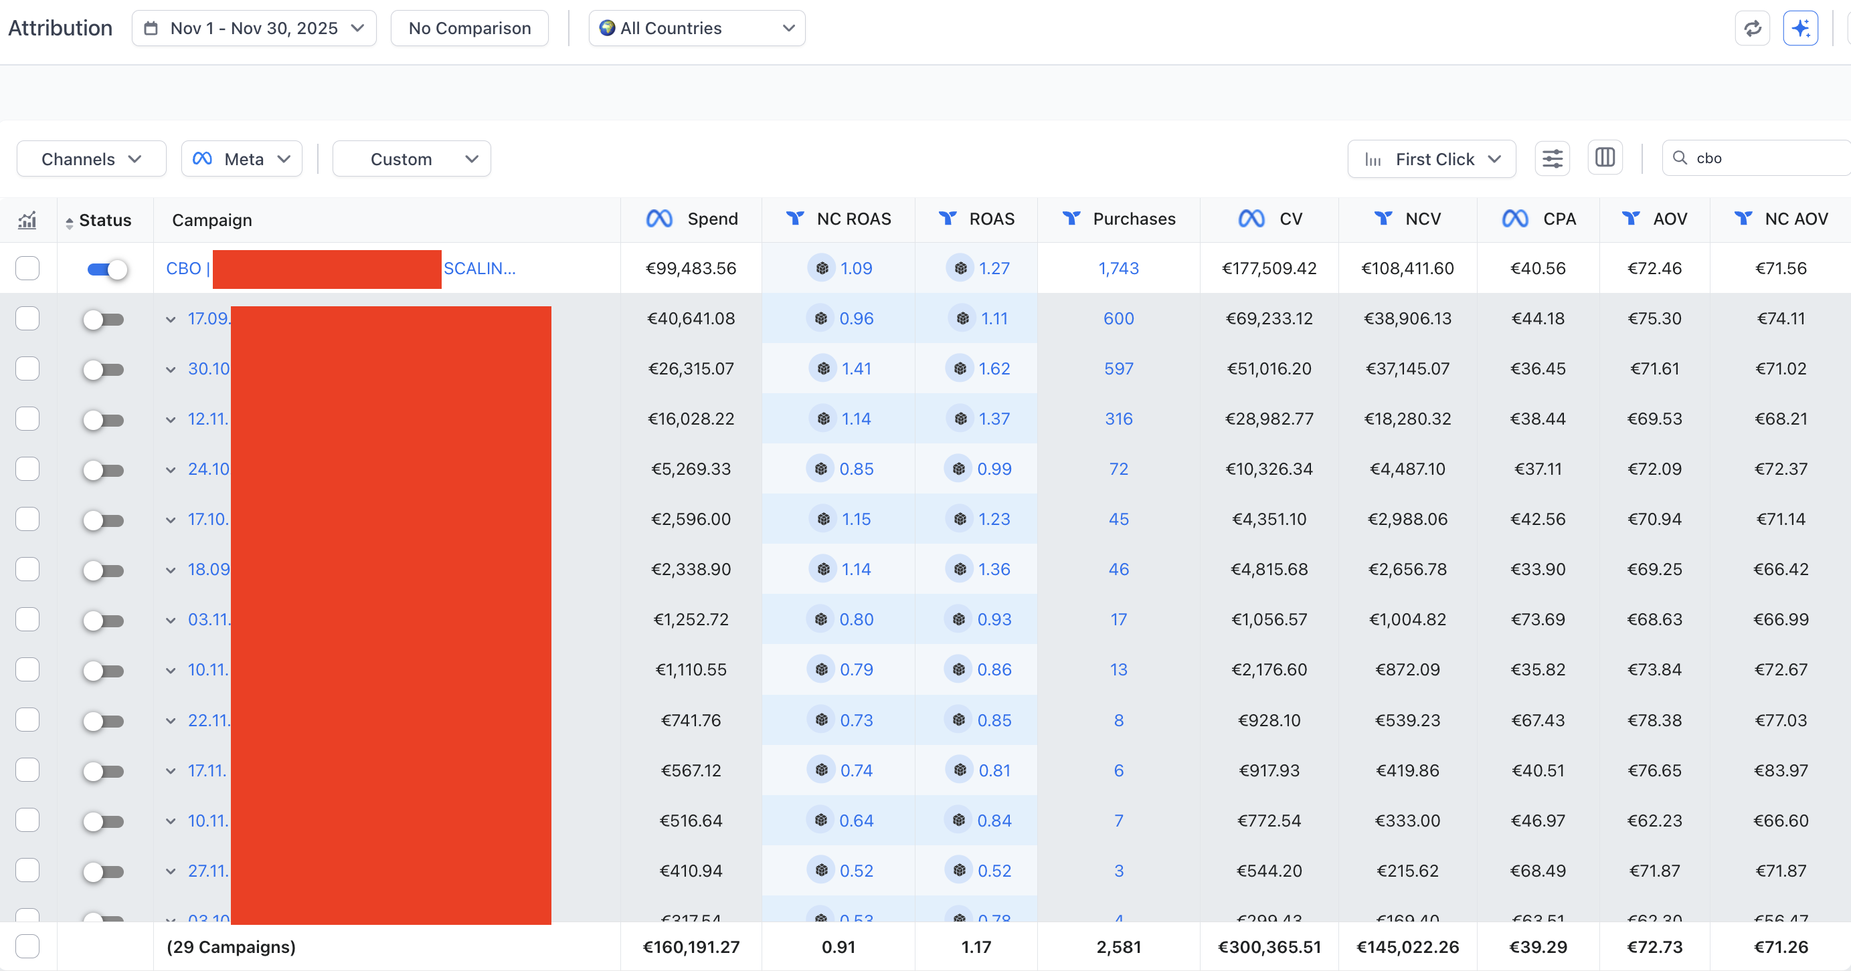Click the Meta icon in Spend header
The width and height of the screenshot is (1851, 971).
(x=659, y=219)
